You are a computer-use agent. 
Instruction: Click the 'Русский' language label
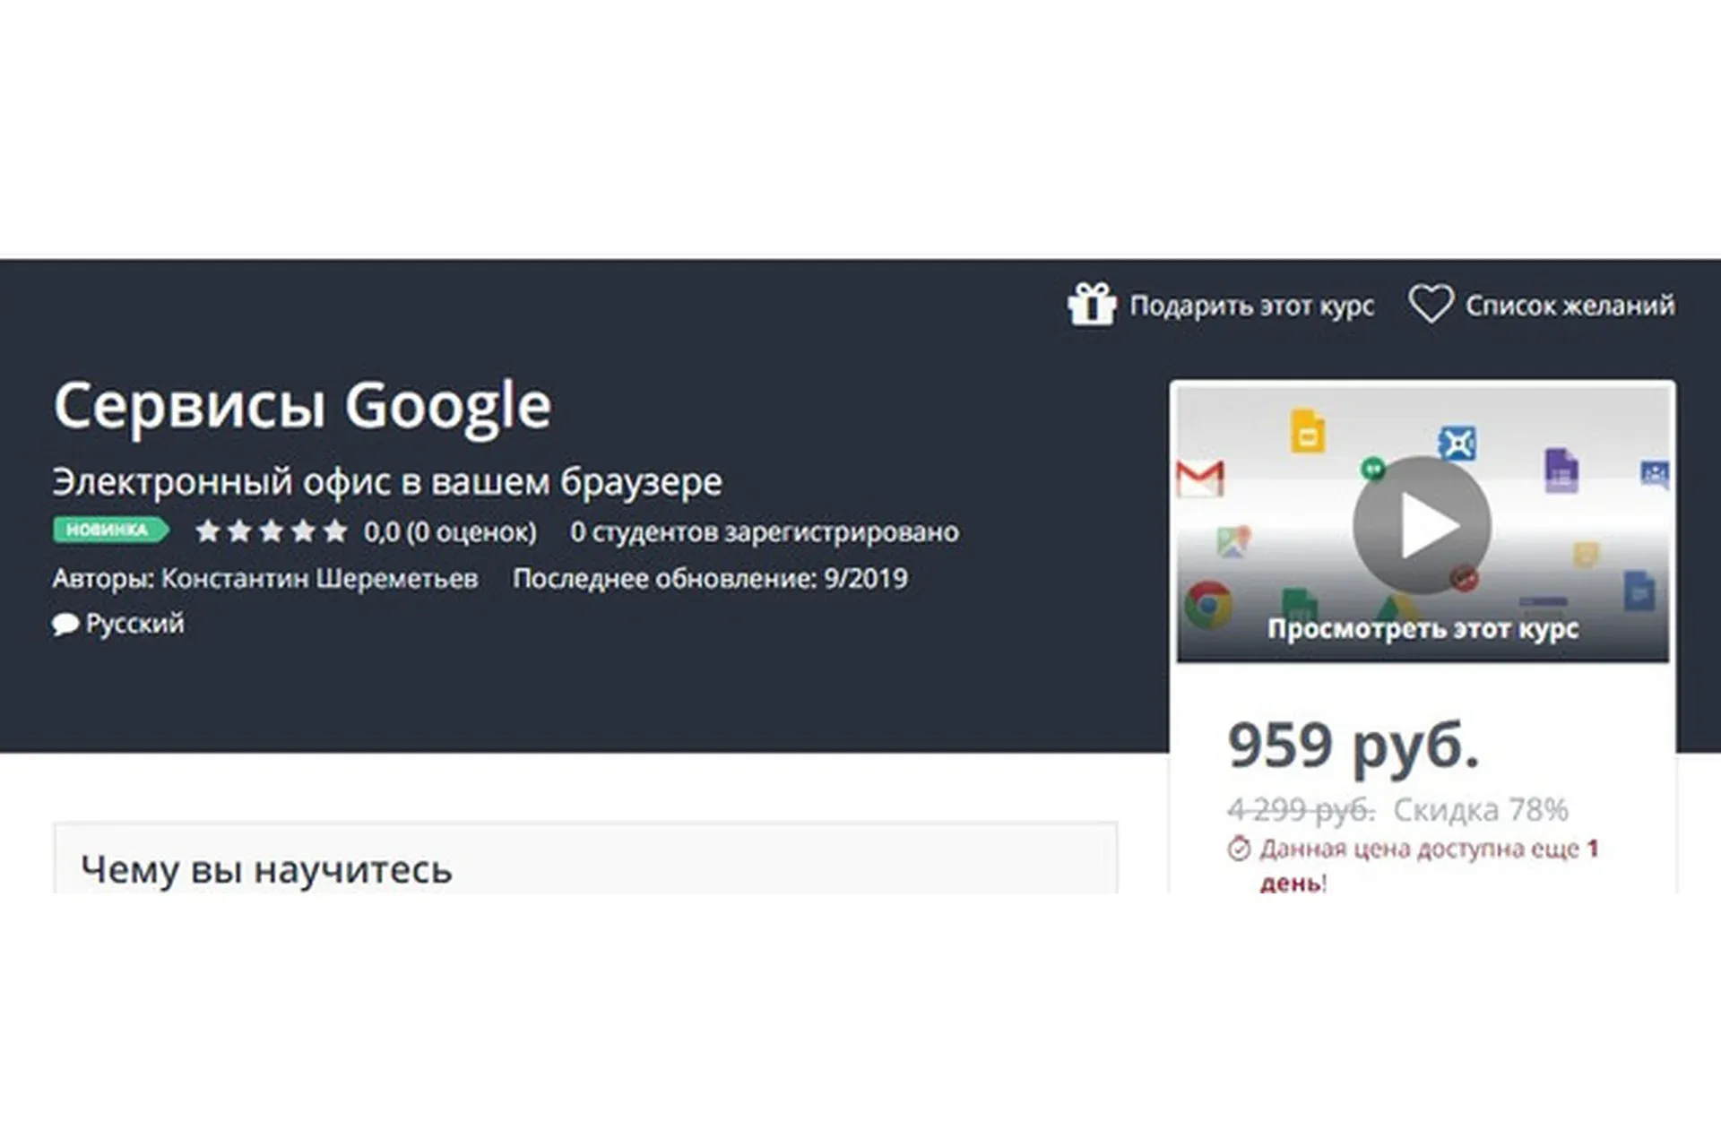(x=134, y=623)
